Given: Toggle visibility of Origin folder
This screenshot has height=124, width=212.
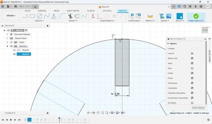Looking at the screenshot, I should point(11,42).
